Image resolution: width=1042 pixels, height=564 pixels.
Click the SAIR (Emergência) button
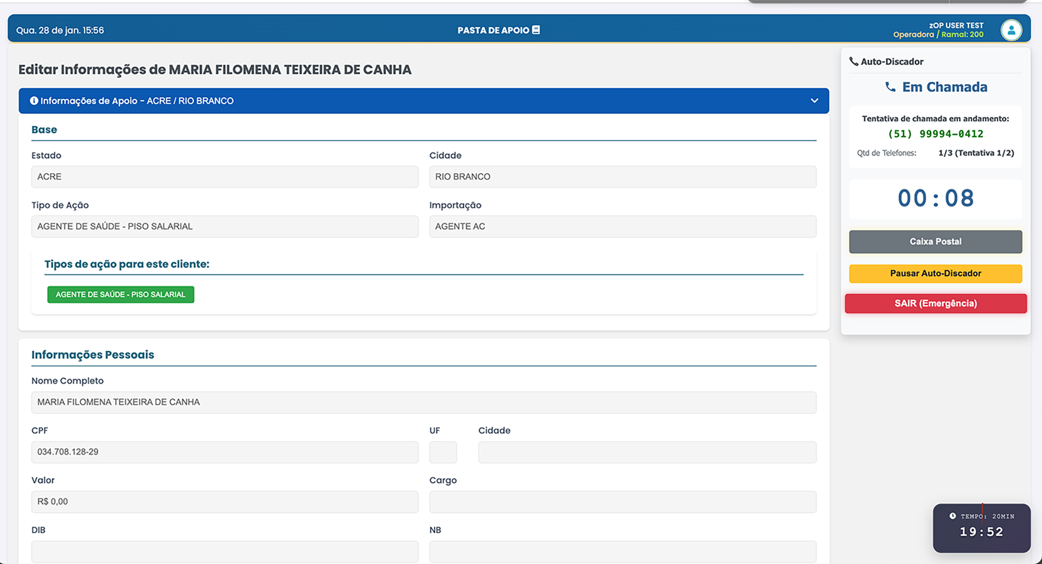(x=935, y=303)
